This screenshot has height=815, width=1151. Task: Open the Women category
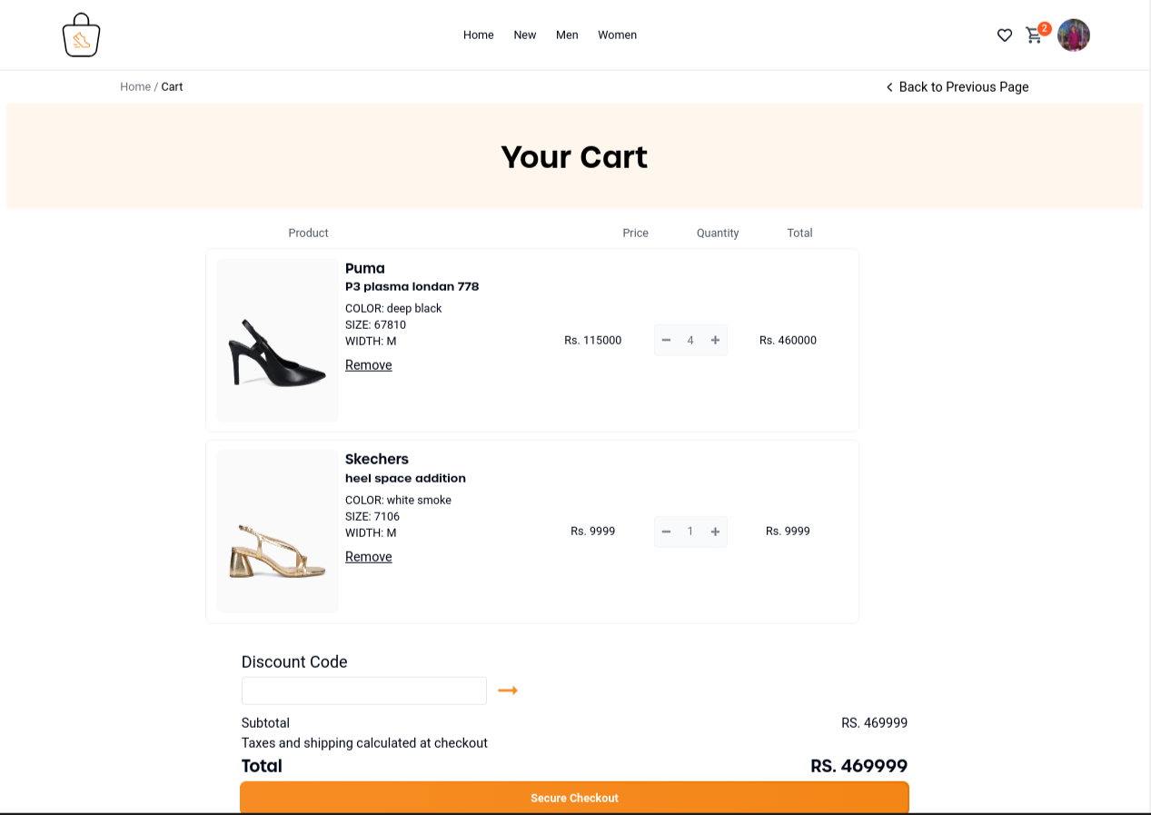[618, 35]
